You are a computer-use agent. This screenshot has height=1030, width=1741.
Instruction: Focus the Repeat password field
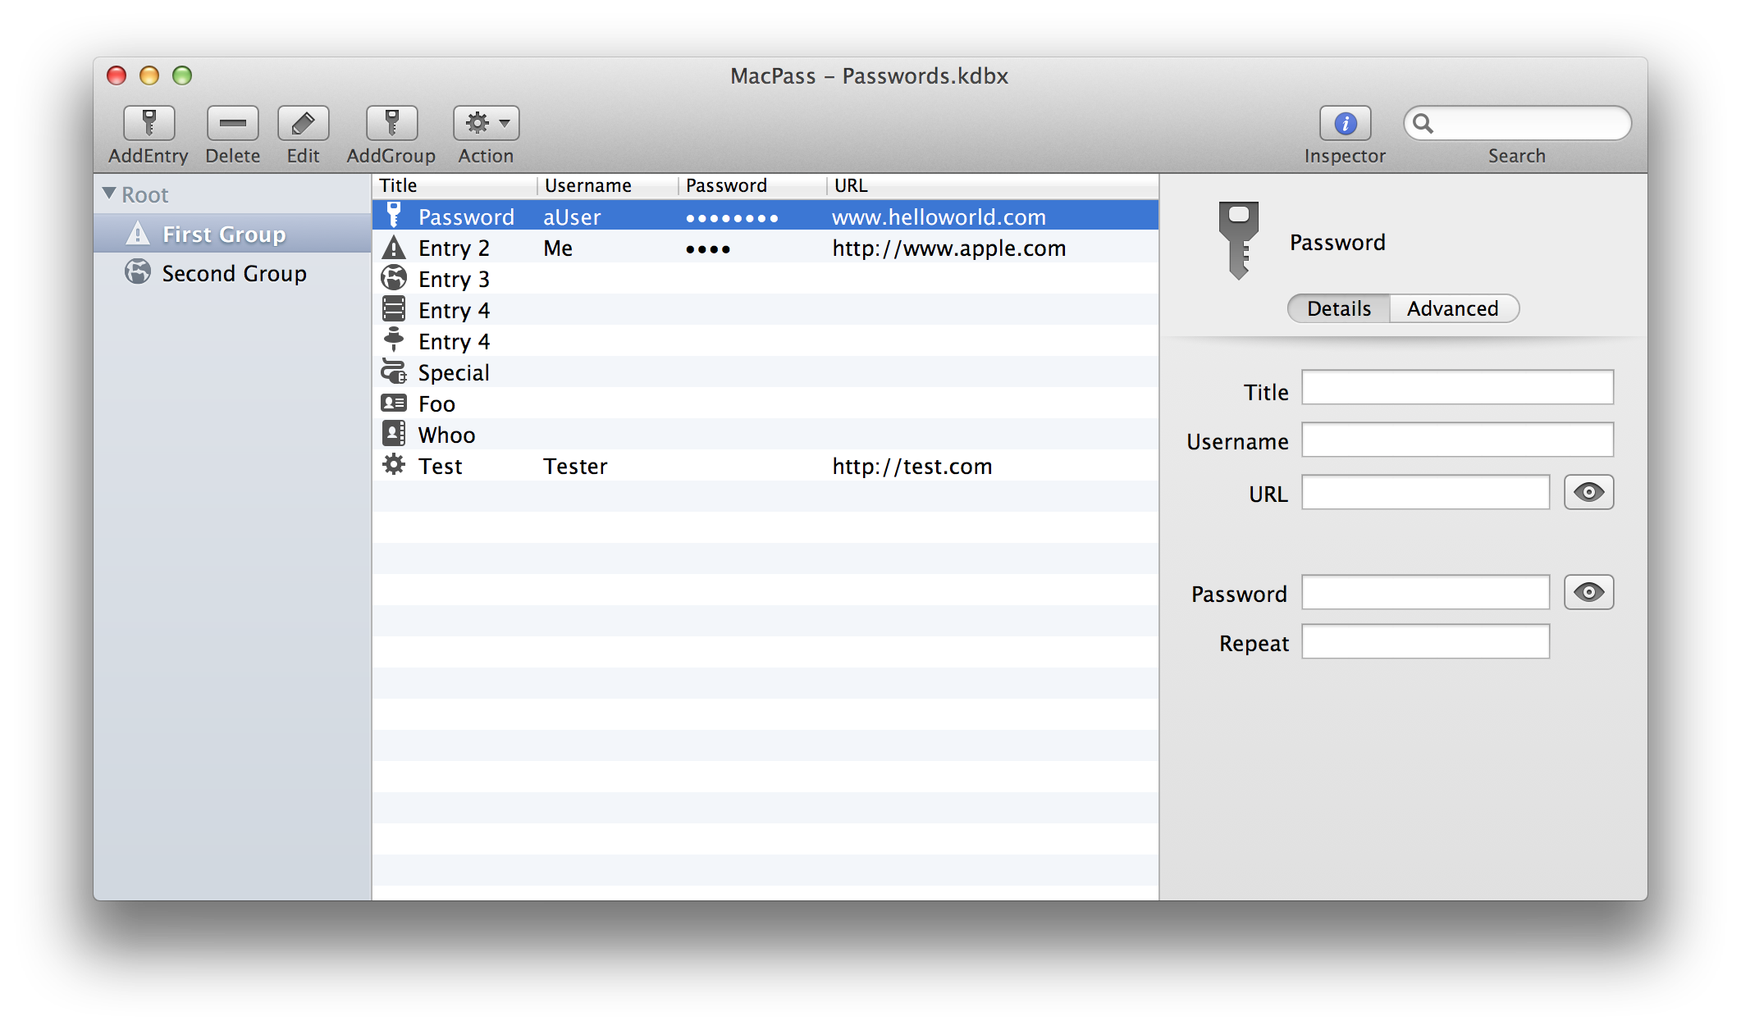click(1424, 641)
